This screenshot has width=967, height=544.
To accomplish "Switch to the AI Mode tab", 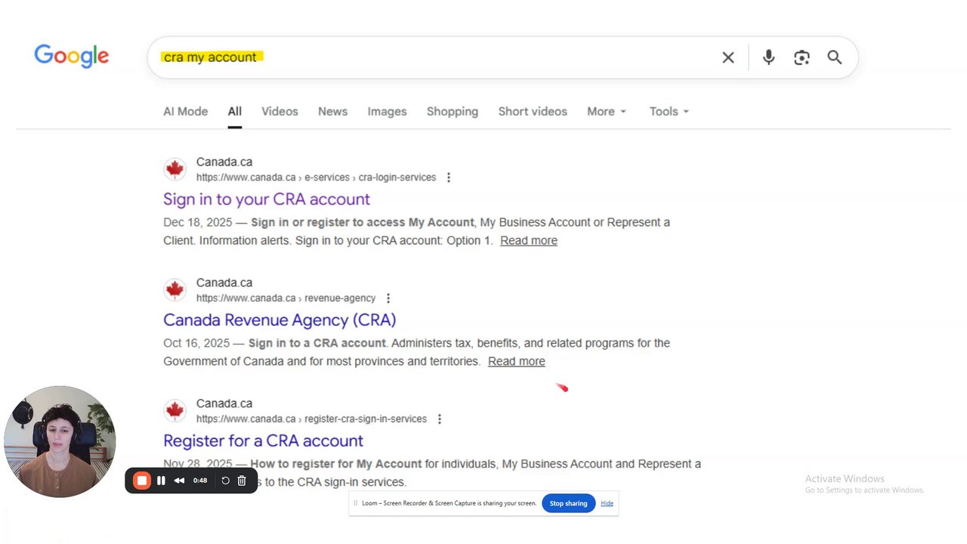I will pos(185,111).
